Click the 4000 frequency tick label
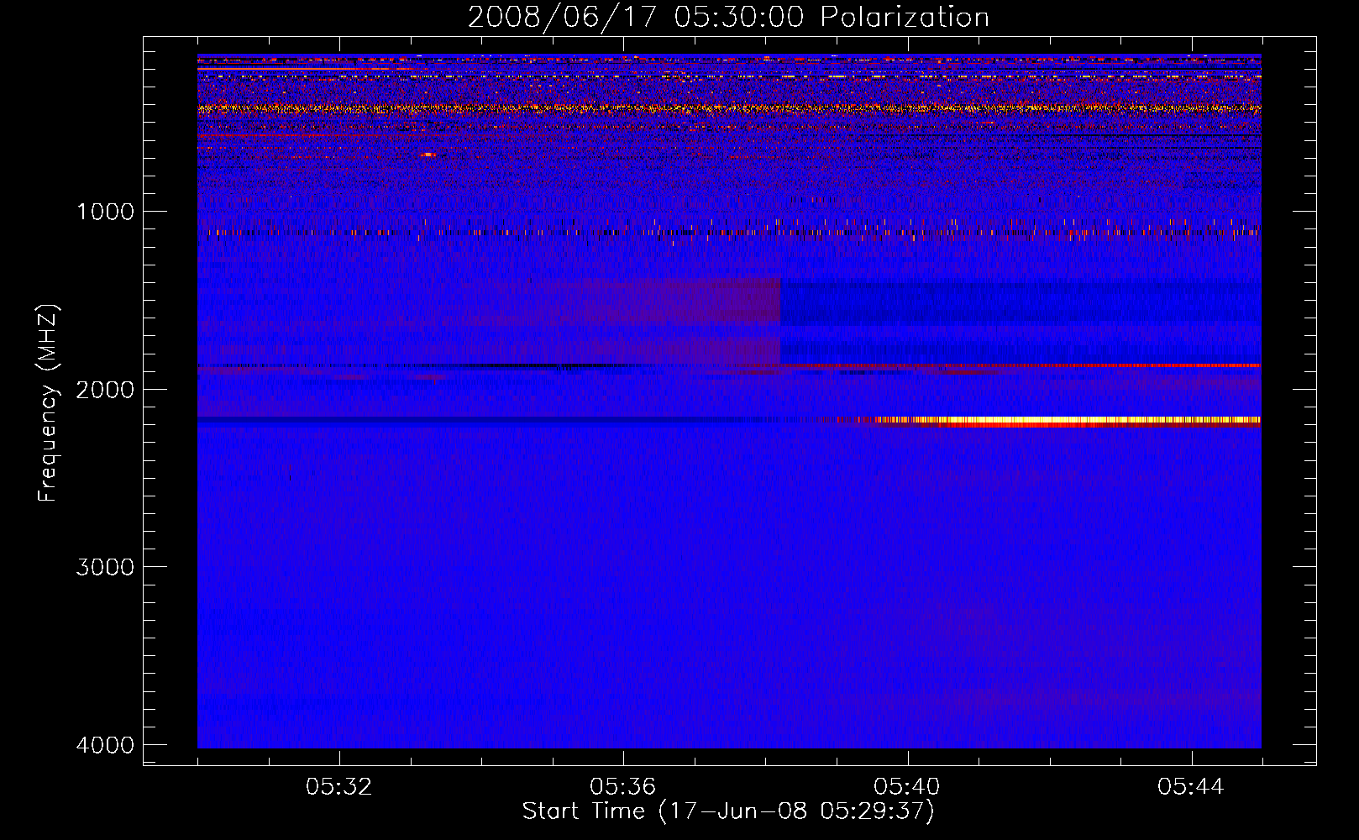This screenshot has height=840, width=1359. [105, 745]
